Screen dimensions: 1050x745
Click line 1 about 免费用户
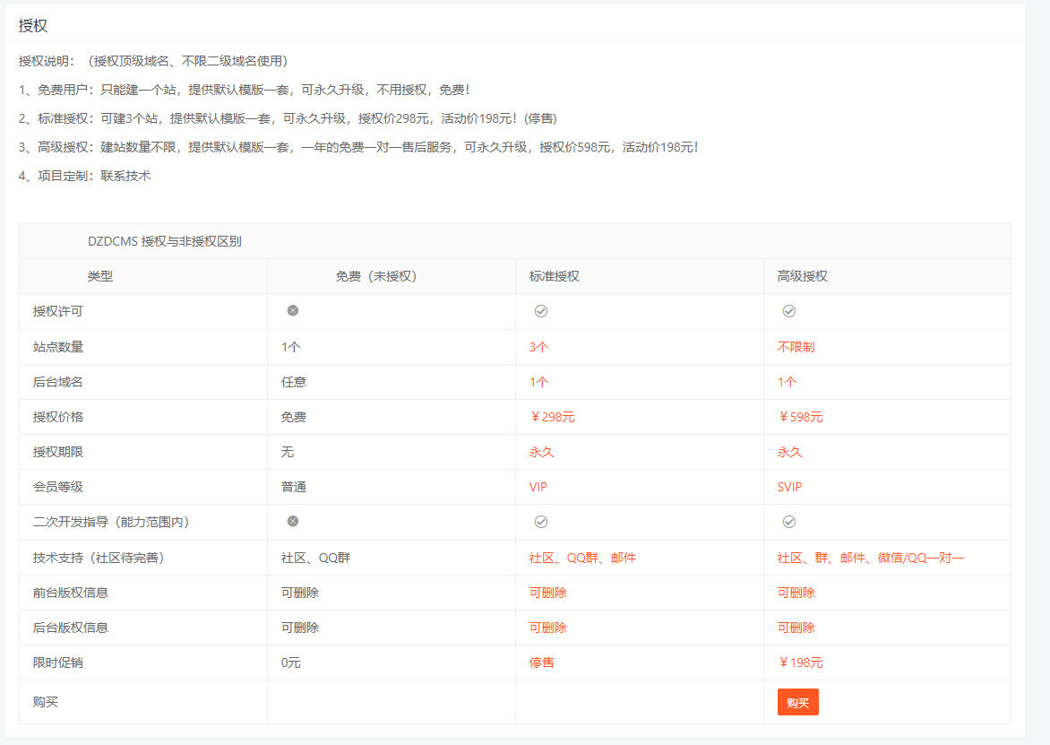[x=245, y=90]
